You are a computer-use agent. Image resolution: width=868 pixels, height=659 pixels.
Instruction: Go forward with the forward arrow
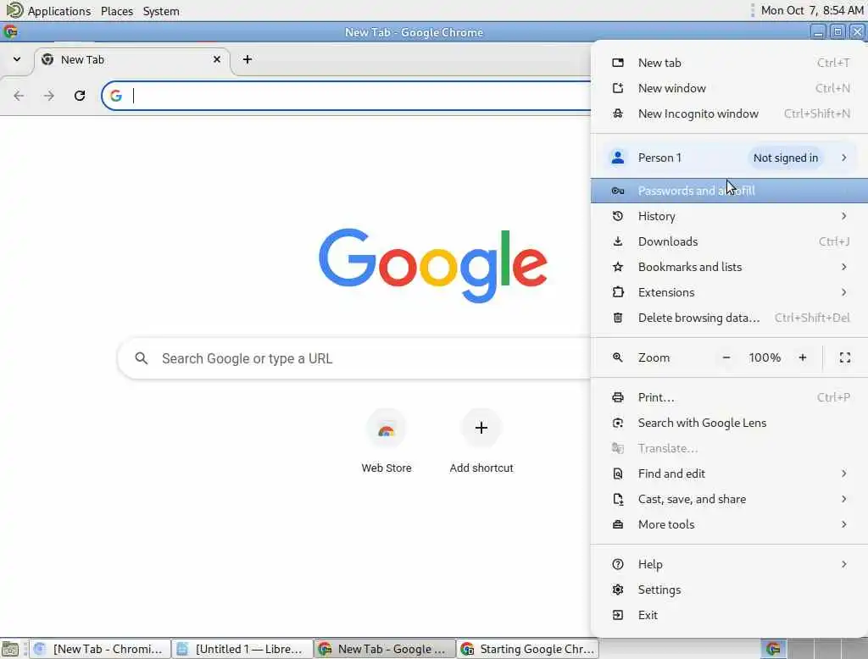click(49, 96)
